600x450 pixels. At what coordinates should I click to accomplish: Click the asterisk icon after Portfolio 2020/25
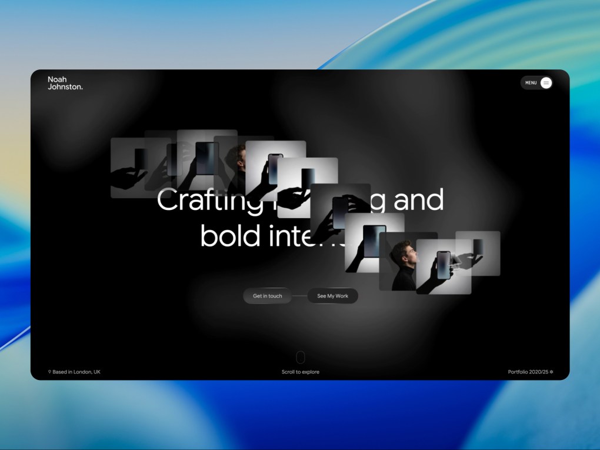pyautogui.click(x=551, y=372)
